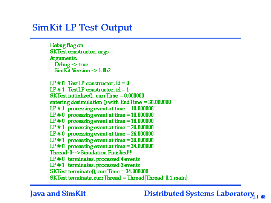This screenshot has width=271, height=203.
Task: Click the line 'Debug flag on'
Action: [67, 46]
